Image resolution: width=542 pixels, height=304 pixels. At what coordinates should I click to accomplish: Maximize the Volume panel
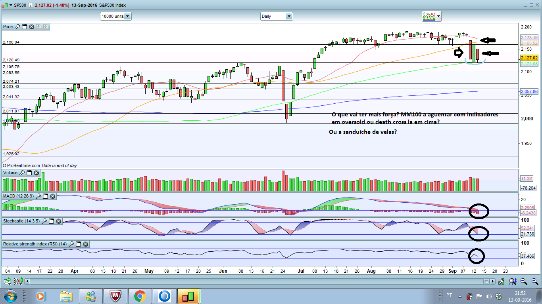29,173
